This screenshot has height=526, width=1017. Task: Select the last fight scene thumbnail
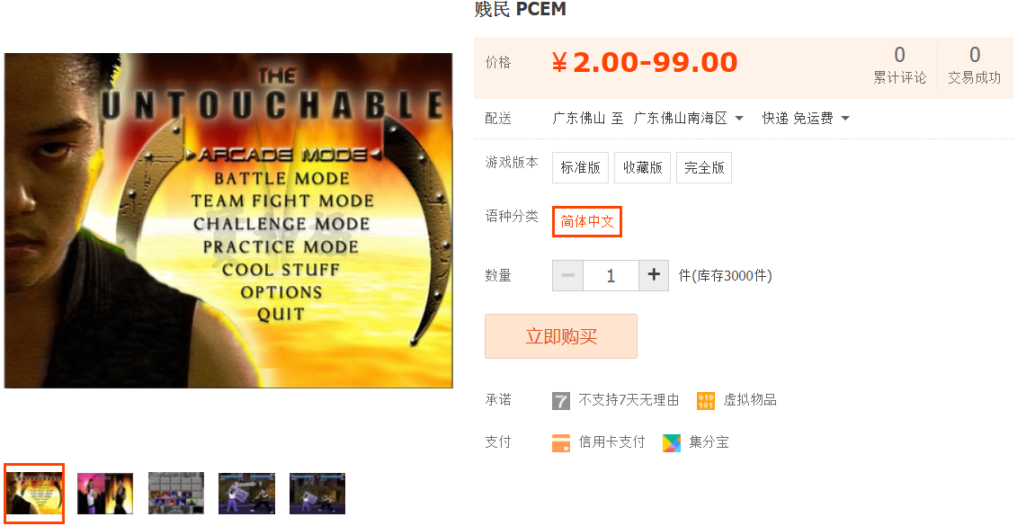[x=317, y=494]
